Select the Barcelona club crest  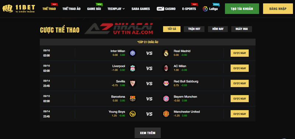[133, 99]
